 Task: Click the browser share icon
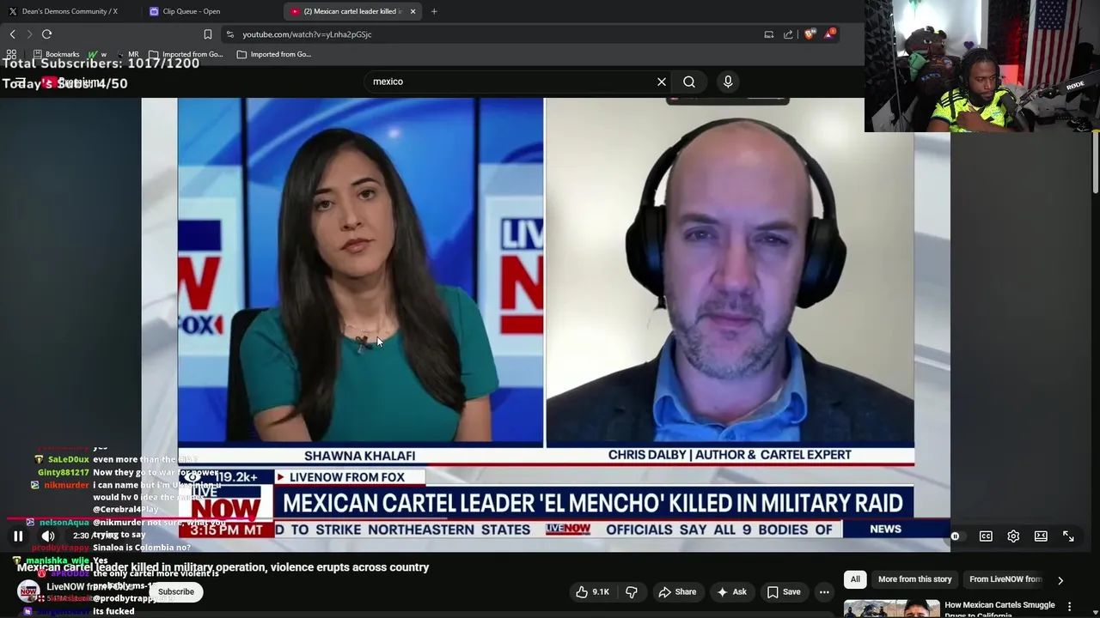[788, 34]
